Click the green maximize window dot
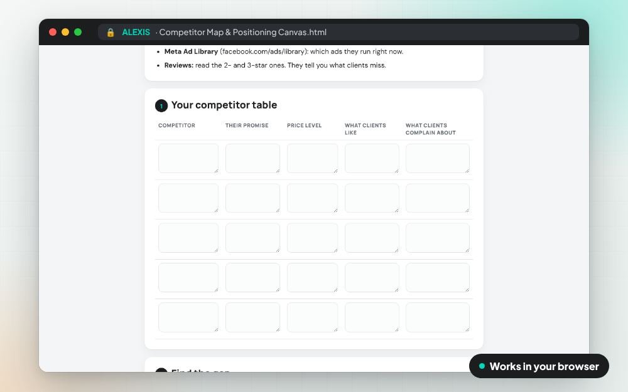Viewport: 628px width, 392px height. tap(78, 32)
